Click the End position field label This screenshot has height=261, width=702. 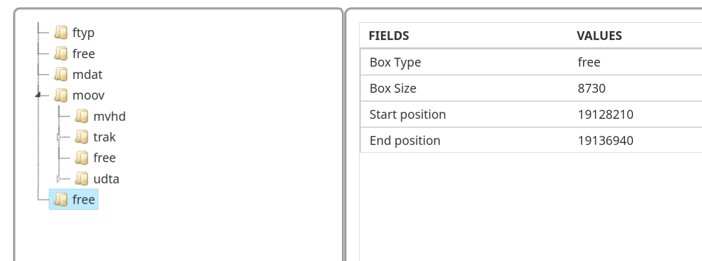(x=405, y=141)
